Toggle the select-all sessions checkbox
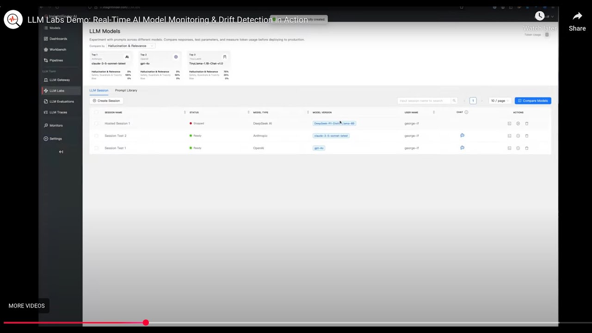This screenshot has height=333, width=592. point(96,112)
